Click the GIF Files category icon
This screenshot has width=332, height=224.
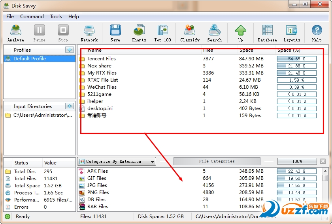point(82,178)
